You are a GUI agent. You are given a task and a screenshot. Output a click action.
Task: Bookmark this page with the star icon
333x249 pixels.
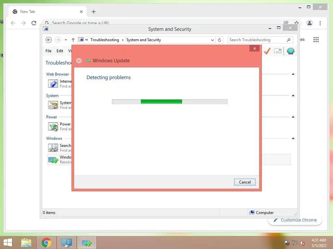click(x=297, y=22)
